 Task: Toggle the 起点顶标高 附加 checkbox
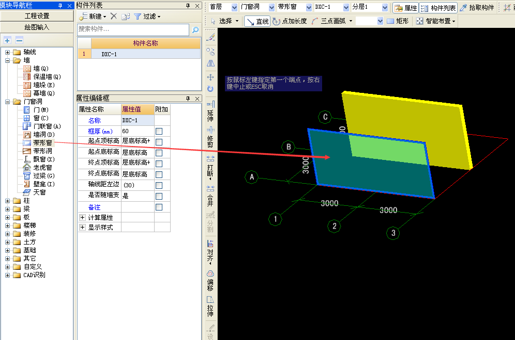(159, 142)
